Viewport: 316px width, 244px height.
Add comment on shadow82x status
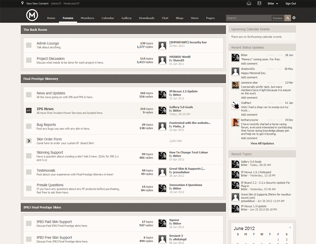[249, 77]
